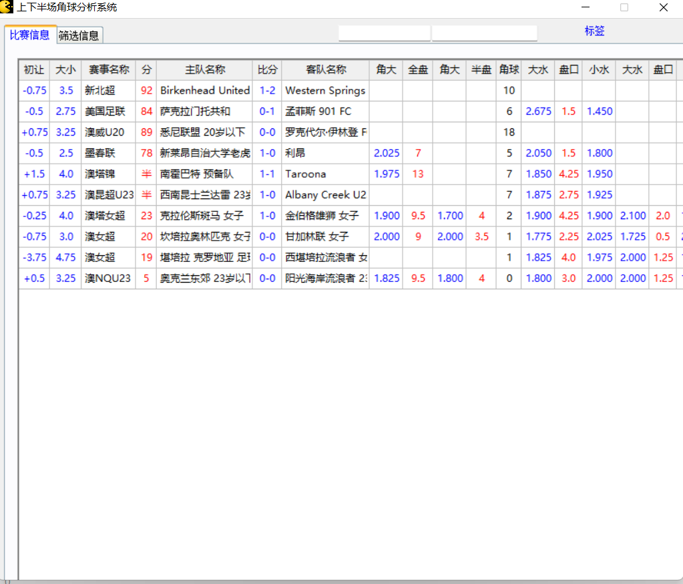Viewport: 683px width, 584px height.
Task: Click the Pac-Man app icon in title bar
Action: click(x=7, y=7)
